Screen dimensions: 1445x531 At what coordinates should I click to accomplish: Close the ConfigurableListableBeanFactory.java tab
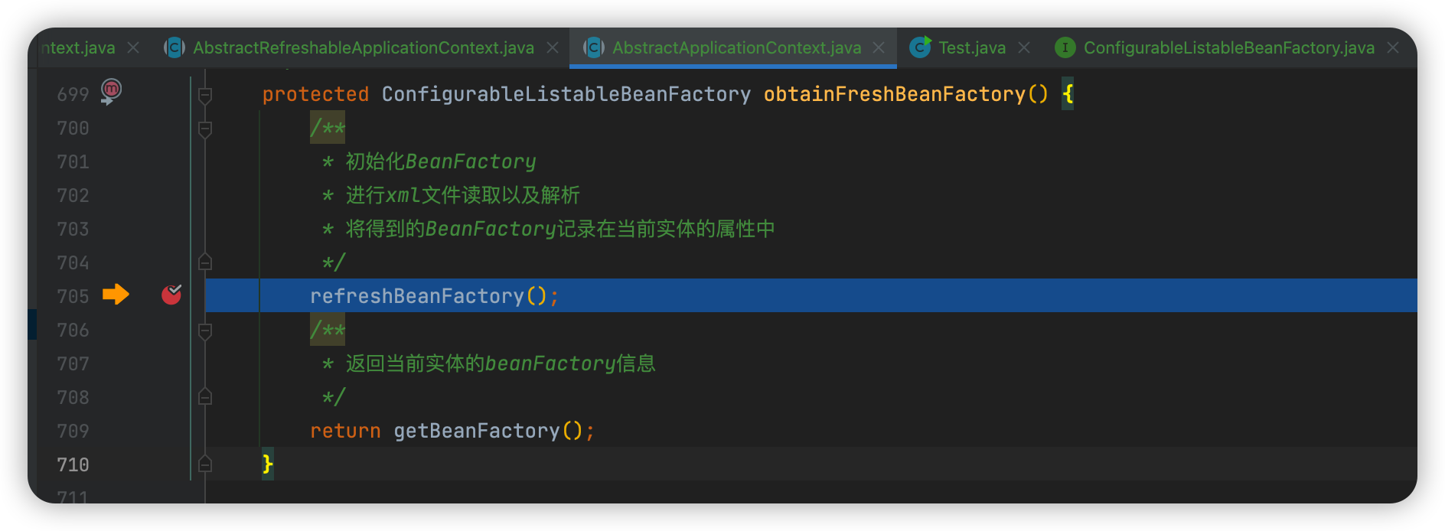pos(1393,48)
